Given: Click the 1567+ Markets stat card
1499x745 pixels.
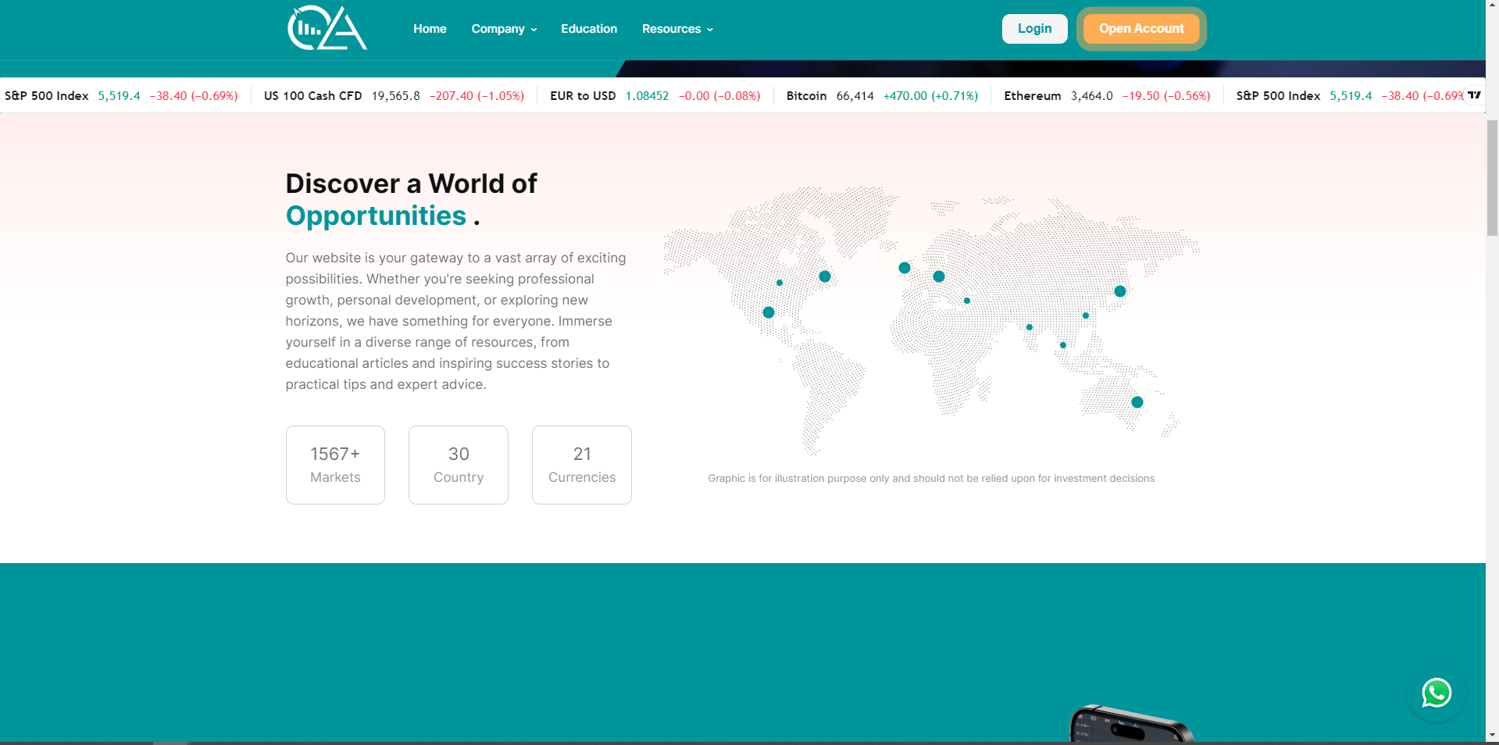Looking at the screenshot, I should click(335, 465).
